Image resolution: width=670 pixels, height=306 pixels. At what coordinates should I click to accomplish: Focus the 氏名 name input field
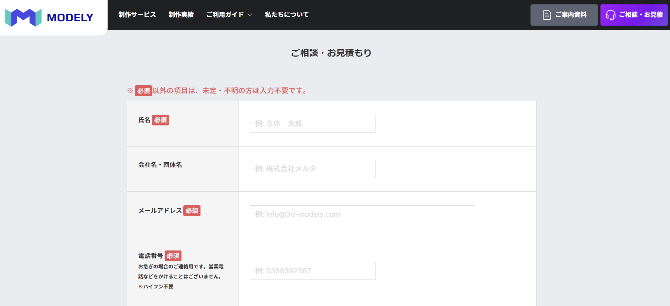[312, 124]
